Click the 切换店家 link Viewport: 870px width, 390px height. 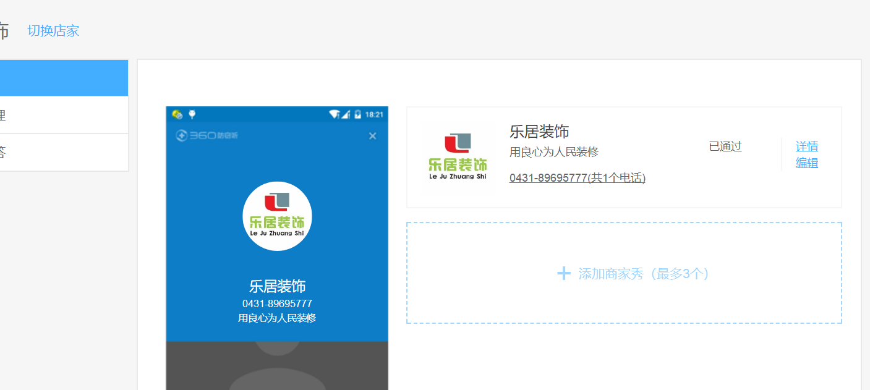(x=53, y=31)
